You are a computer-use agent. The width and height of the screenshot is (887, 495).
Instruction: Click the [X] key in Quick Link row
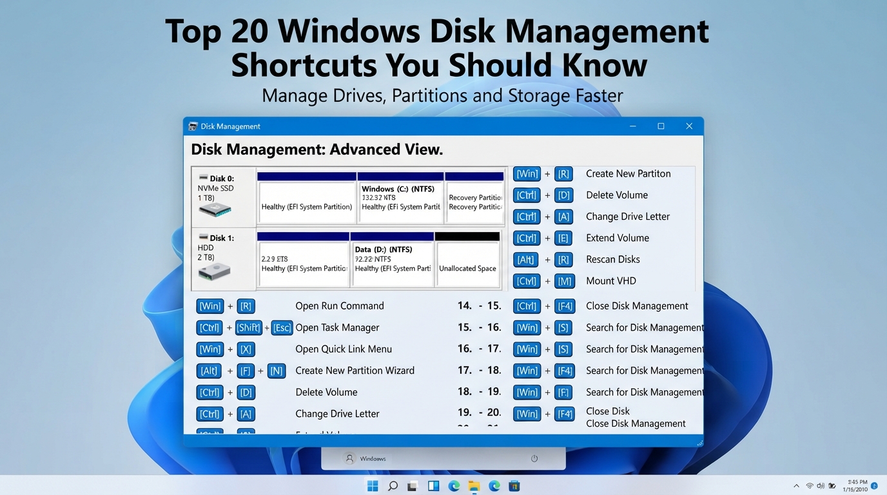[246, 349]
